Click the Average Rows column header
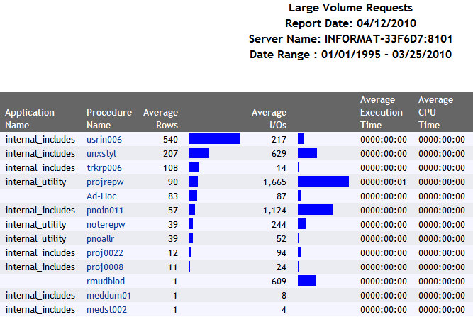 (160, 118)
